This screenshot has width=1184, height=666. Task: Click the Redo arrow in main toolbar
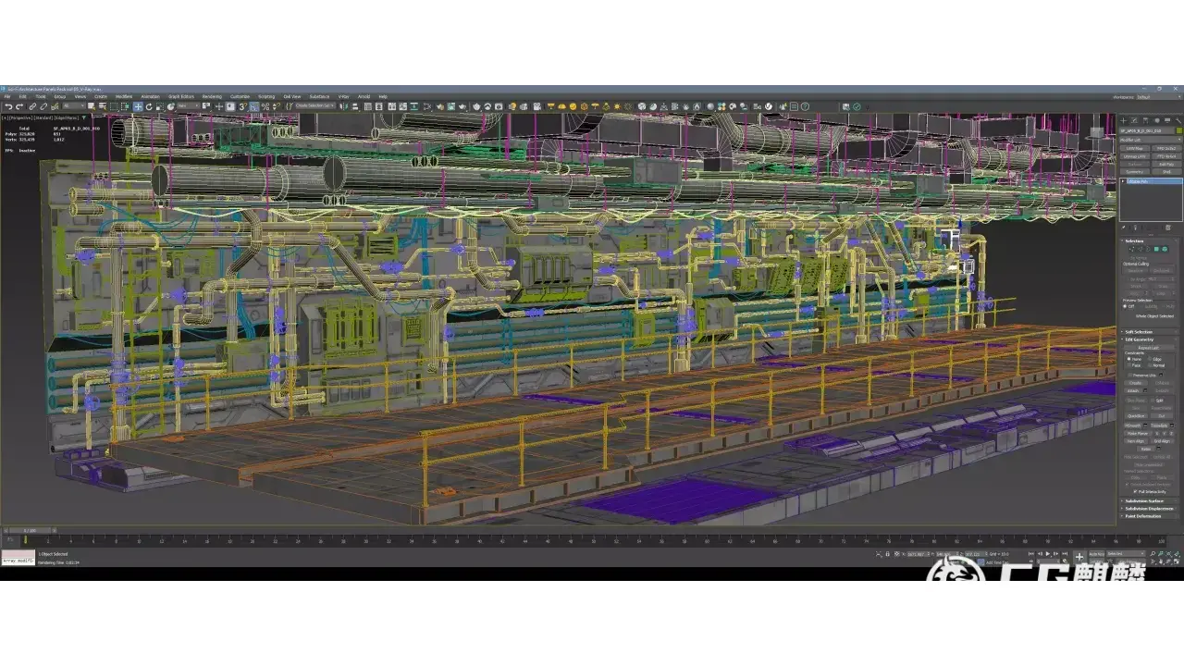tap(18, 106)
